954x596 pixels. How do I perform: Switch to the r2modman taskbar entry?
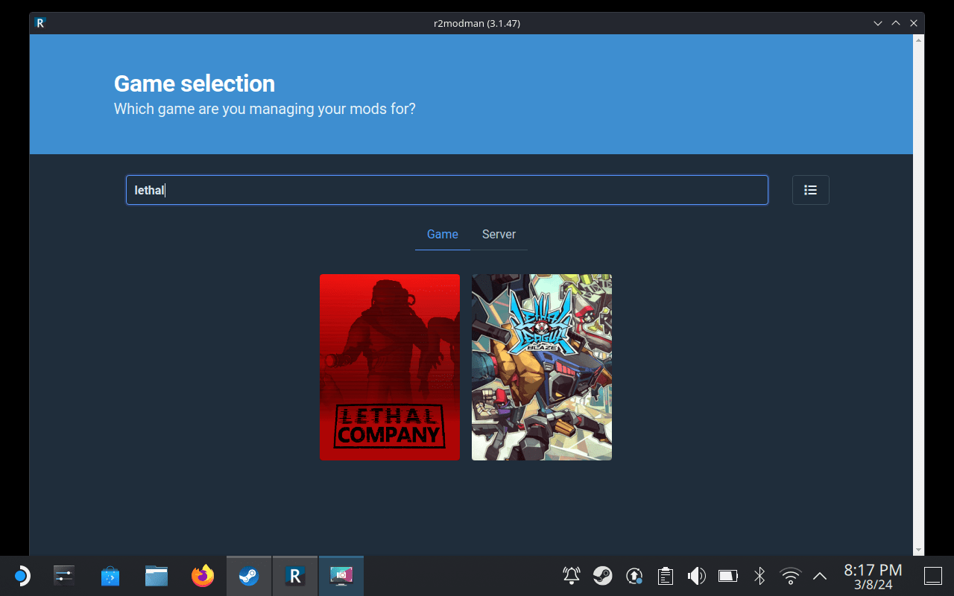pyautogui.click(x=295, y=576)
